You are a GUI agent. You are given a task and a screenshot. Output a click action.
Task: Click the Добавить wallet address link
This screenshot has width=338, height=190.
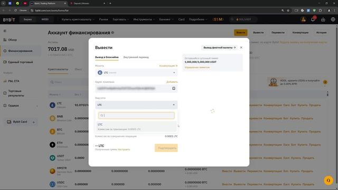(172, 82)
